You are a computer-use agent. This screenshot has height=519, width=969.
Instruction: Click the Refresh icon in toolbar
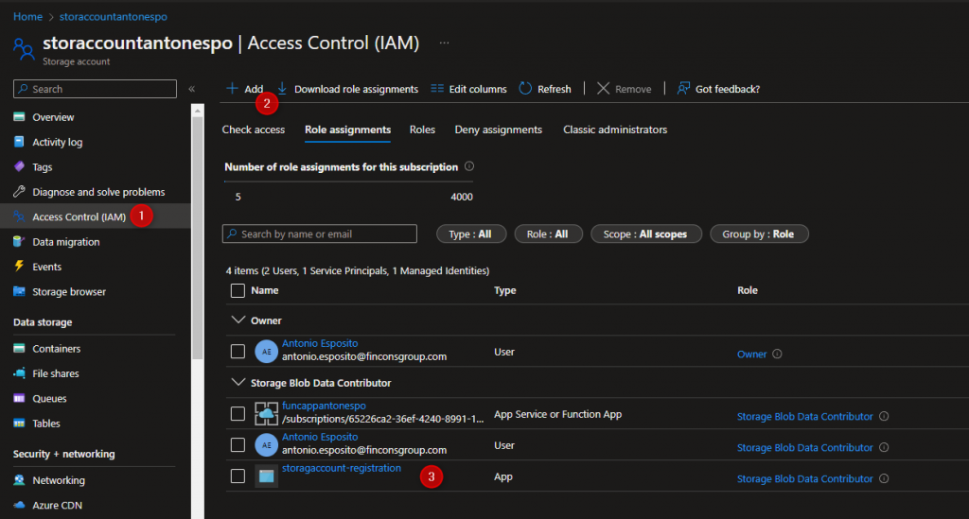click(x=526, y=89)
